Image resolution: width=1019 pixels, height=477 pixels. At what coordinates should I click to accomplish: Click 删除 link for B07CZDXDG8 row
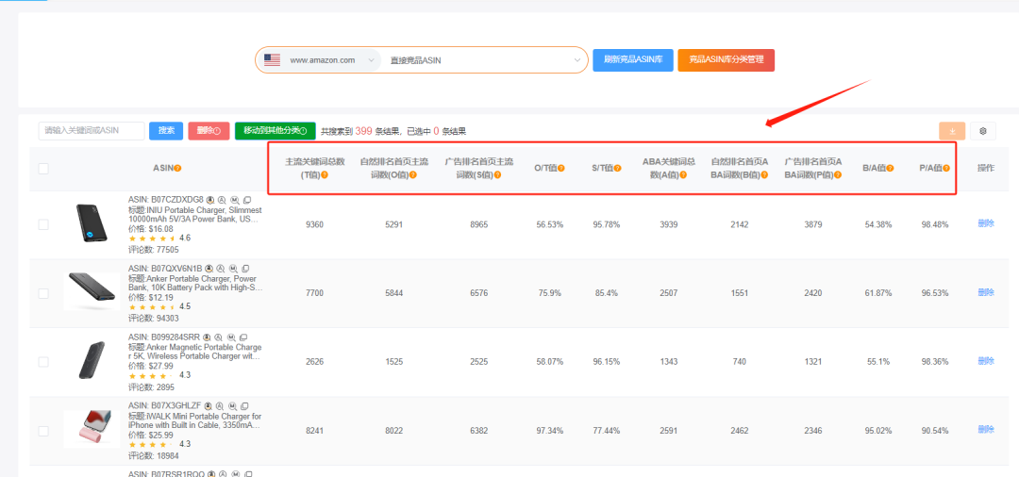click(986, 223)
